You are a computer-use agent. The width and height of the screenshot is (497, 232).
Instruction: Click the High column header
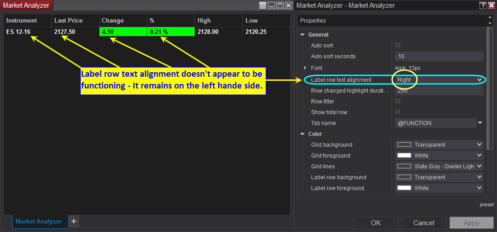[219, 21]
